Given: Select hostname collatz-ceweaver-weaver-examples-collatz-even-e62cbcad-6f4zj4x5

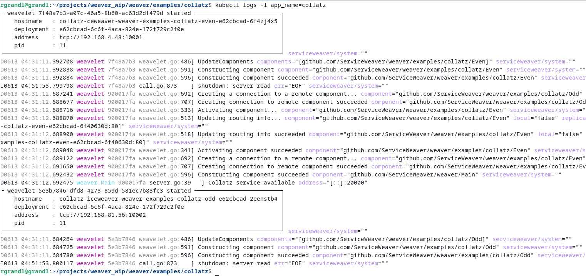Looking at the screenshot, I should (x=168, y=21).
